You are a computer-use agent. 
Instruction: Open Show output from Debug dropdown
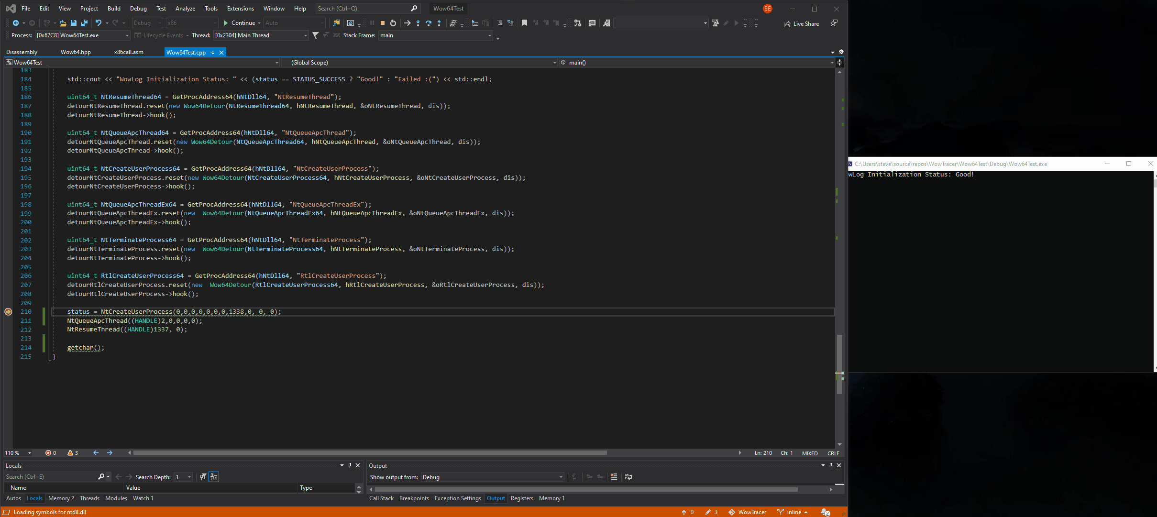(x=561, y=477)
